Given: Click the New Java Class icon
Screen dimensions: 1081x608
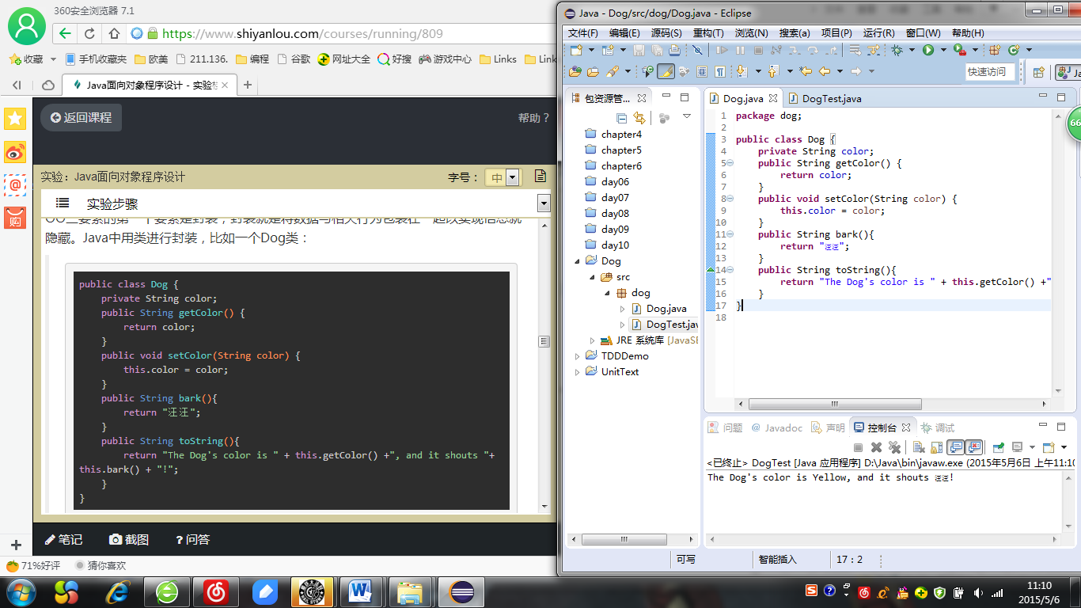Looking at the screenshot, I should click(1013, 50).
